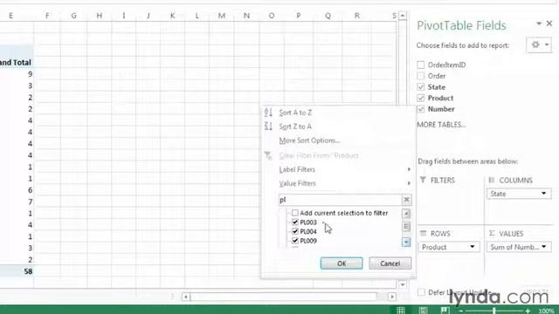Uncheck the State field
Viewport: 559px width, 314px height.
click(421, 87)
